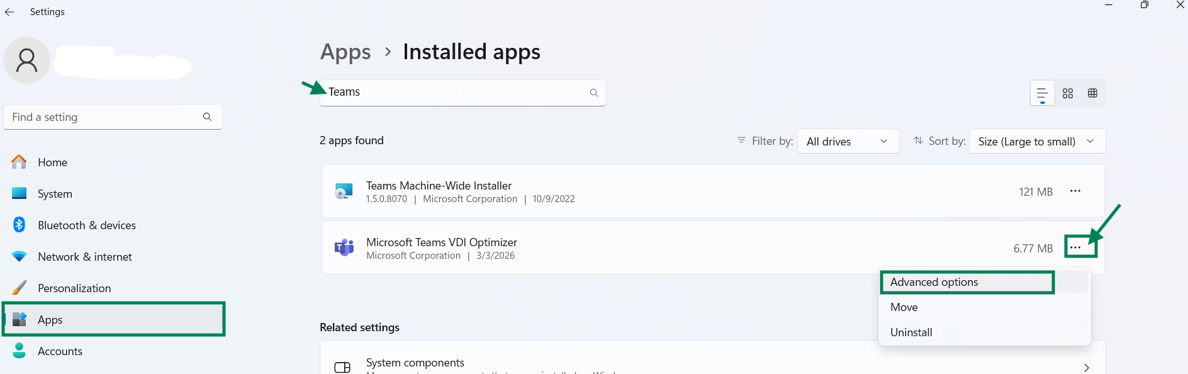Click the Personalization paintbrush icon
The width and height of the screenshot is (1188, 374).
click(20, 288)
